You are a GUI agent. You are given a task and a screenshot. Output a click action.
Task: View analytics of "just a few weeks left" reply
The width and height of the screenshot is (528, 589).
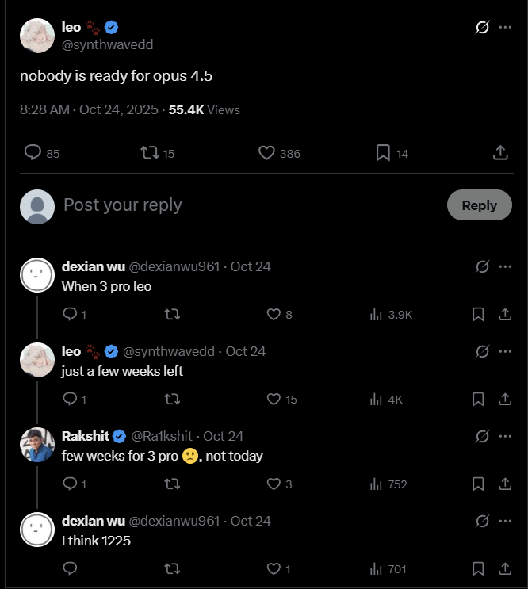pos(377,400)
